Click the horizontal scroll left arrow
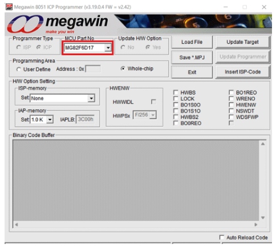Viewport: 276px width, 248px height. (17, 225)
